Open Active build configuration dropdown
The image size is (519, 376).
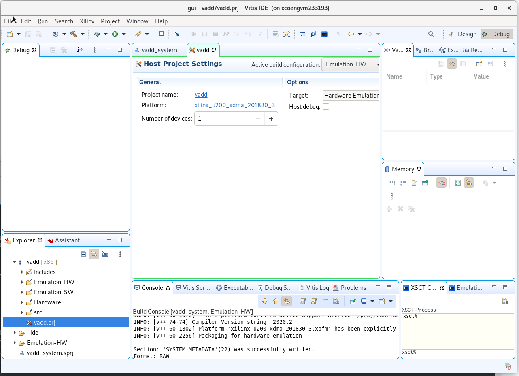[350, 64]
